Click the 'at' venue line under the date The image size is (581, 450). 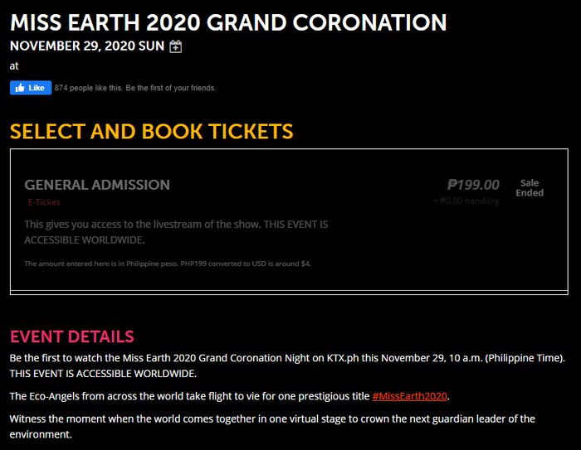click(x=14, y=65)
